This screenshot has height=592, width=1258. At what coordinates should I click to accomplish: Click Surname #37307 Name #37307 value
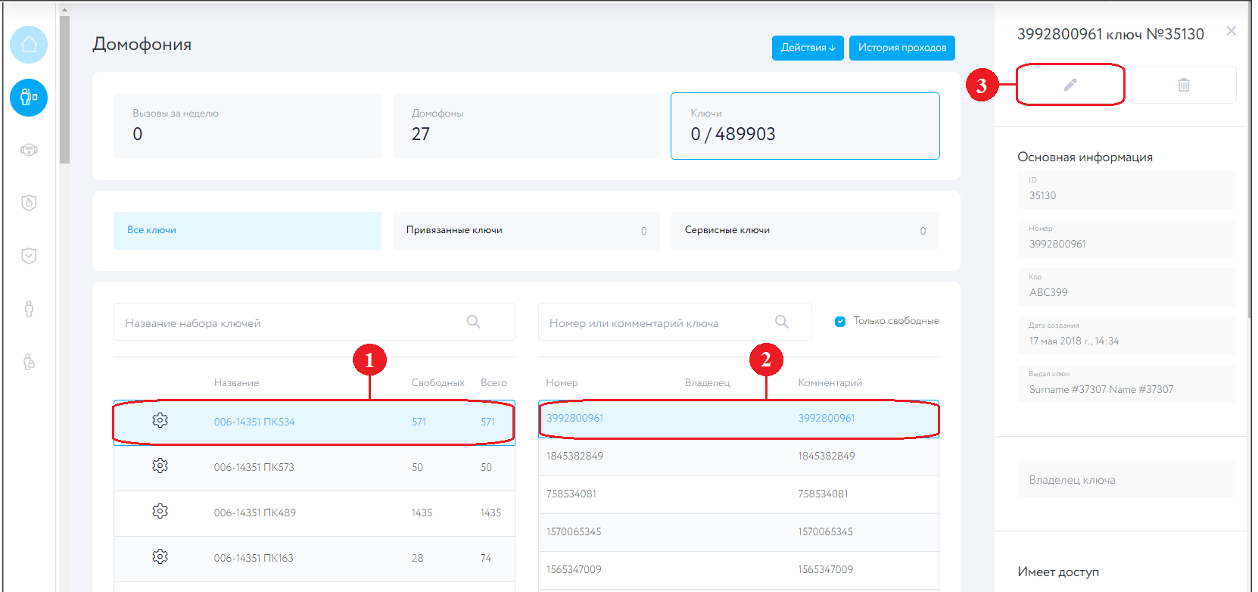(1101, 389)
